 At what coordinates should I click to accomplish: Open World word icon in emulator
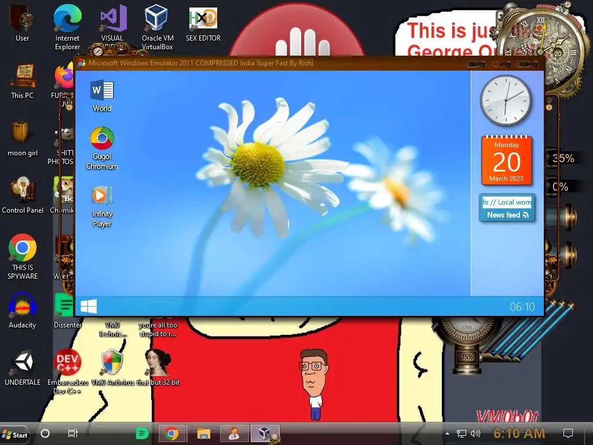click(x=102, y=96)
